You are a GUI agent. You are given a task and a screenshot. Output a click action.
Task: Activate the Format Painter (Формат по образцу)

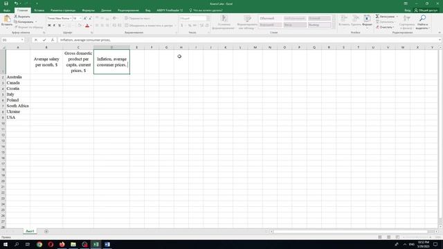tap(28, 27)
